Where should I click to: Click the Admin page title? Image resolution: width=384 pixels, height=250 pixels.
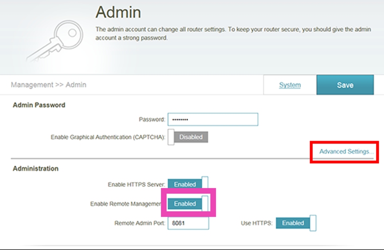(x=118, y=12)
